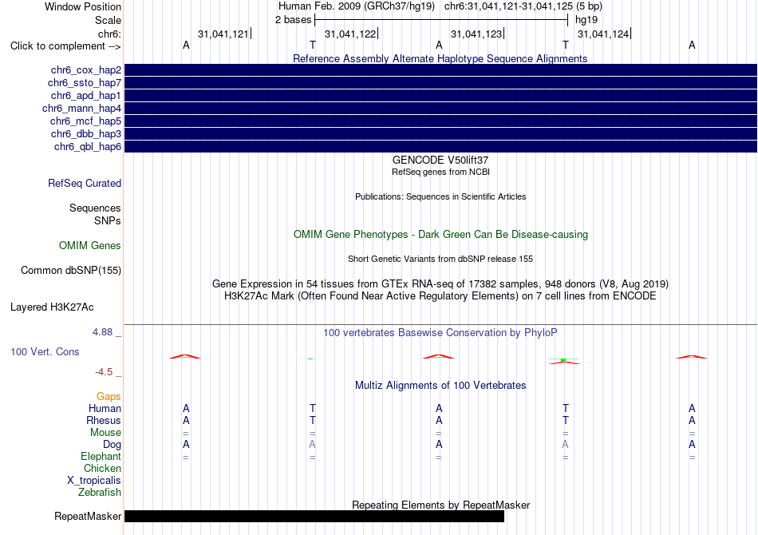
Task: Click the chr6: ruler label
Action: tap(109, 34)
